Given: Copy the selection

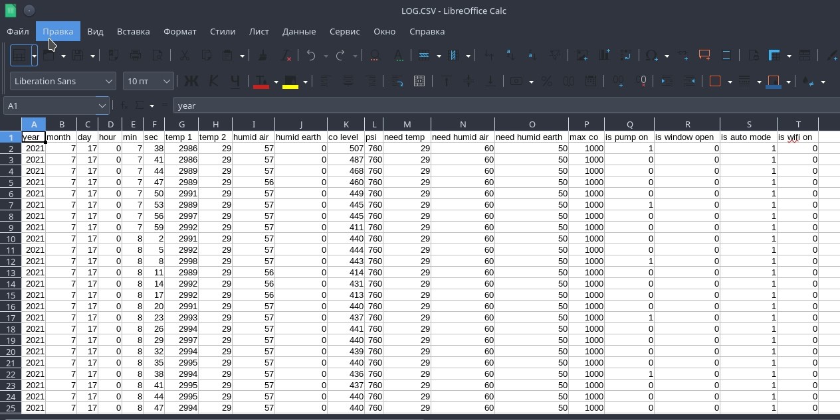Looking at the screenshot, I should point(207,56).
